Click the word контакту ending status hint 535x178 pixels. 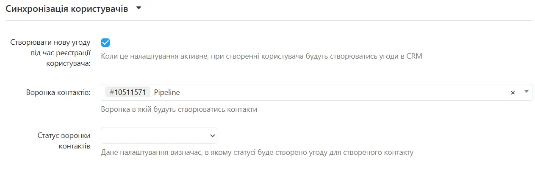(x=397, y=152)
